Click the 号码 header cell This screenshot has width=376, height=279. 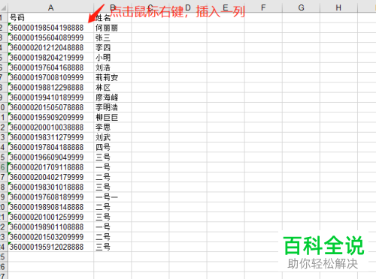point(50,18)
